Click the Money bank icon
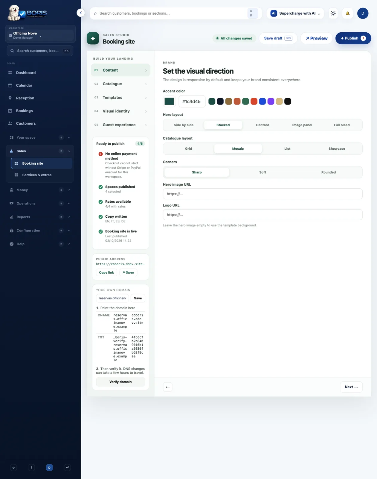Viewport: 377px width, 479px height. (12, 190)
